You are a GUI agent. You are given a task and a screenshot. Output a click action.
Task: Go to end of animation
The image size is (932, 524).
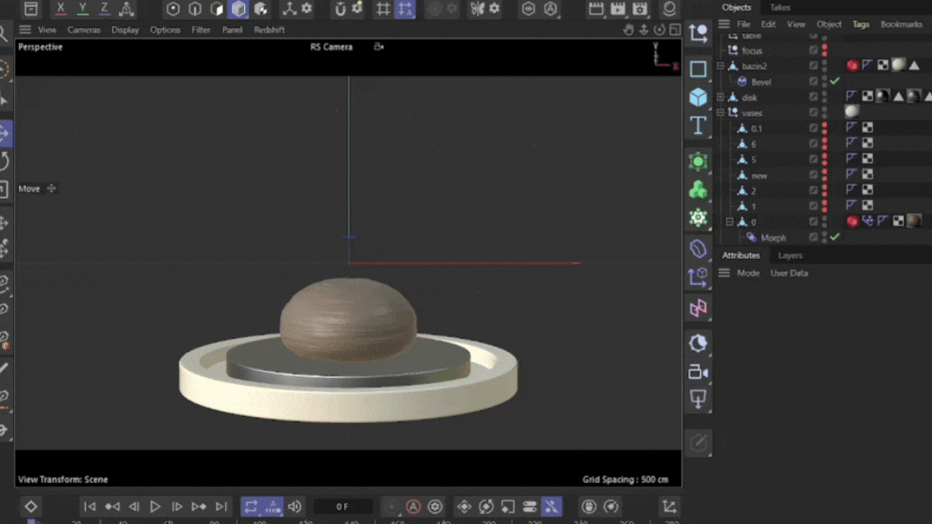221,507
